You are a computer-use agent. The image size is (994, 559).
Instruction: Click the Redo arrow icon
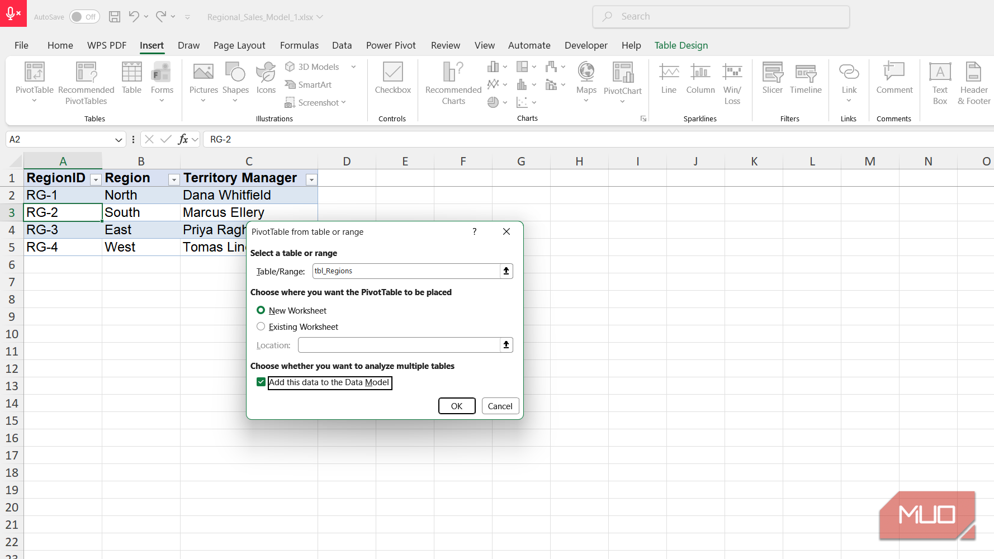(161, 17)
